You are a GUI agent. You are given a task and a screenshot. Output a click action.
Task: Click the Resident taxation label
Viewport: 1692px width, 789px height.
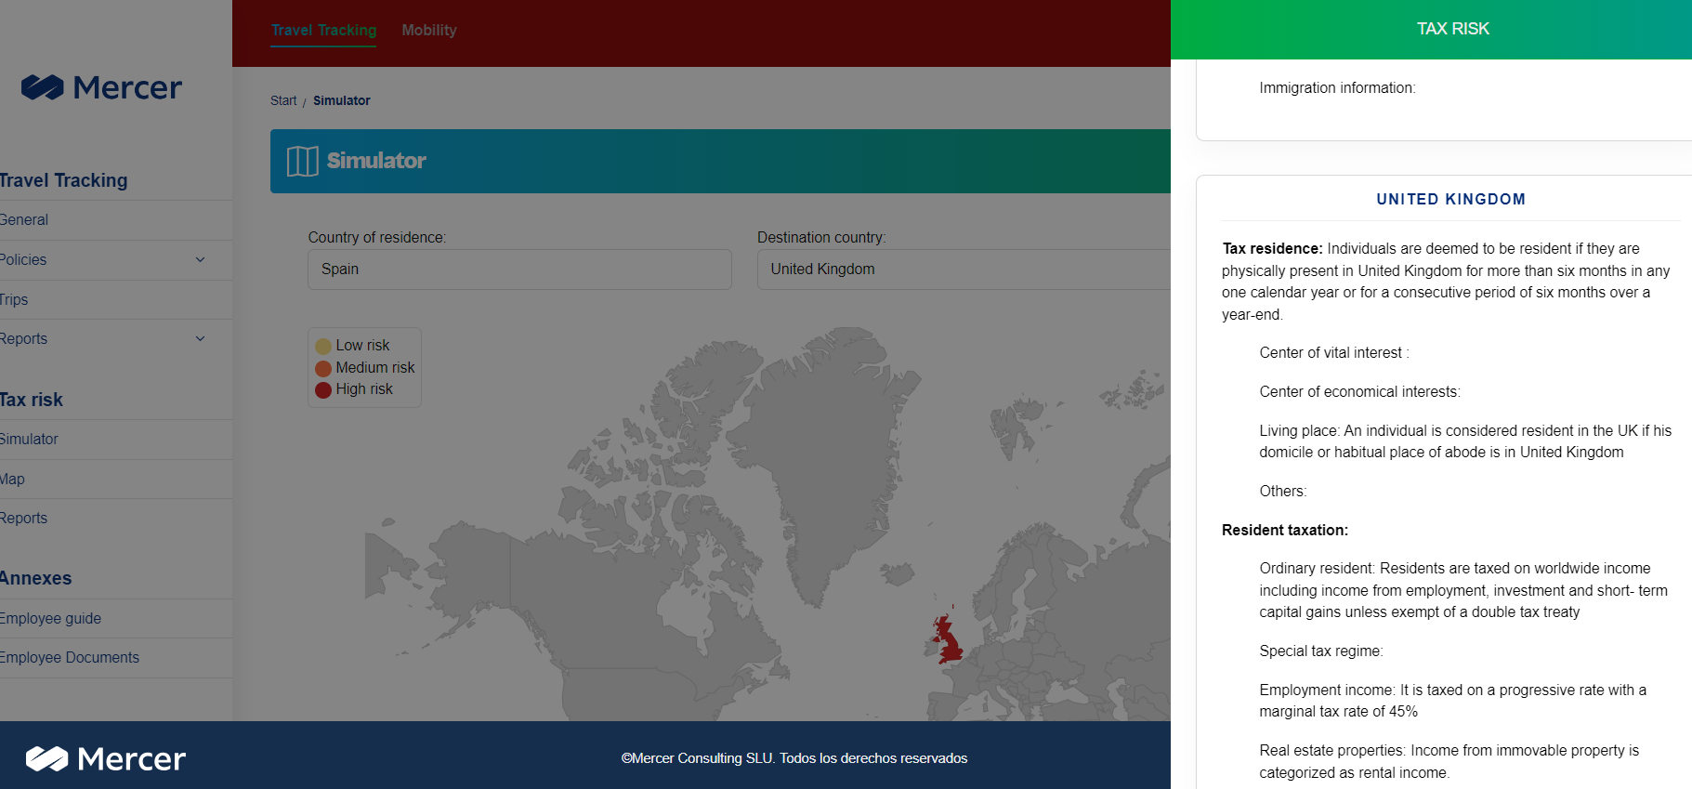[x=1285, y=530]
